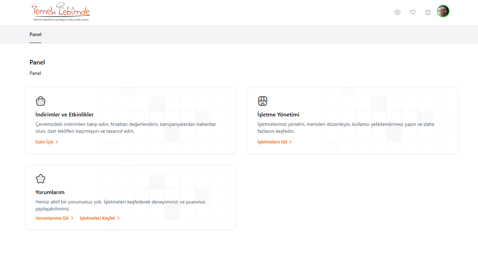Click the shopping bag icon
478x253 pixels.
pos(41,101)
